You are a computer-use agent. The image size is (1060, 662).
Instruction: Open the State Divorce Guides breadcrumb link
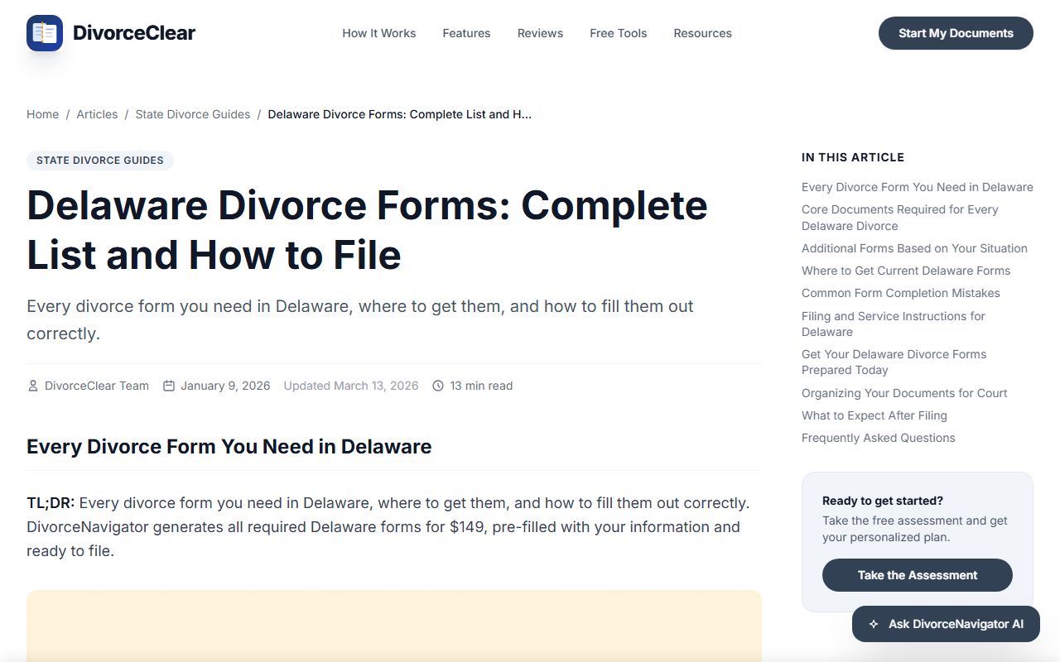point(193,114)
